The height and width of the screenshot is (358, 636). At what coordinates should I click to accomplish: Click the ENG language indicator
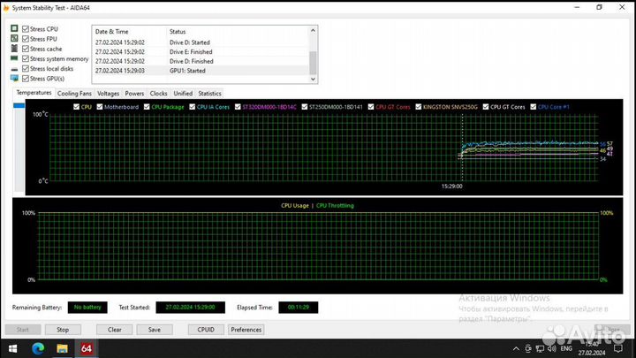coord(566,348)
